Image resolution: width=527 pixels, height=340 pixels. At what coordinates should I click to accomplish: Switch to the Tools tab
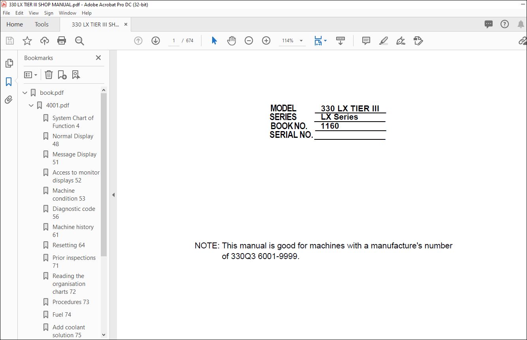[41, 24]
